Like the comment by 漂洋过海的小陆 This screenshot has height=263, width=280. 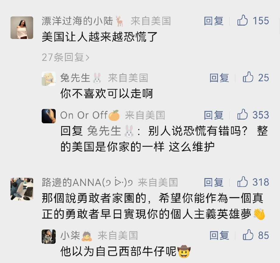pos(243,21)
